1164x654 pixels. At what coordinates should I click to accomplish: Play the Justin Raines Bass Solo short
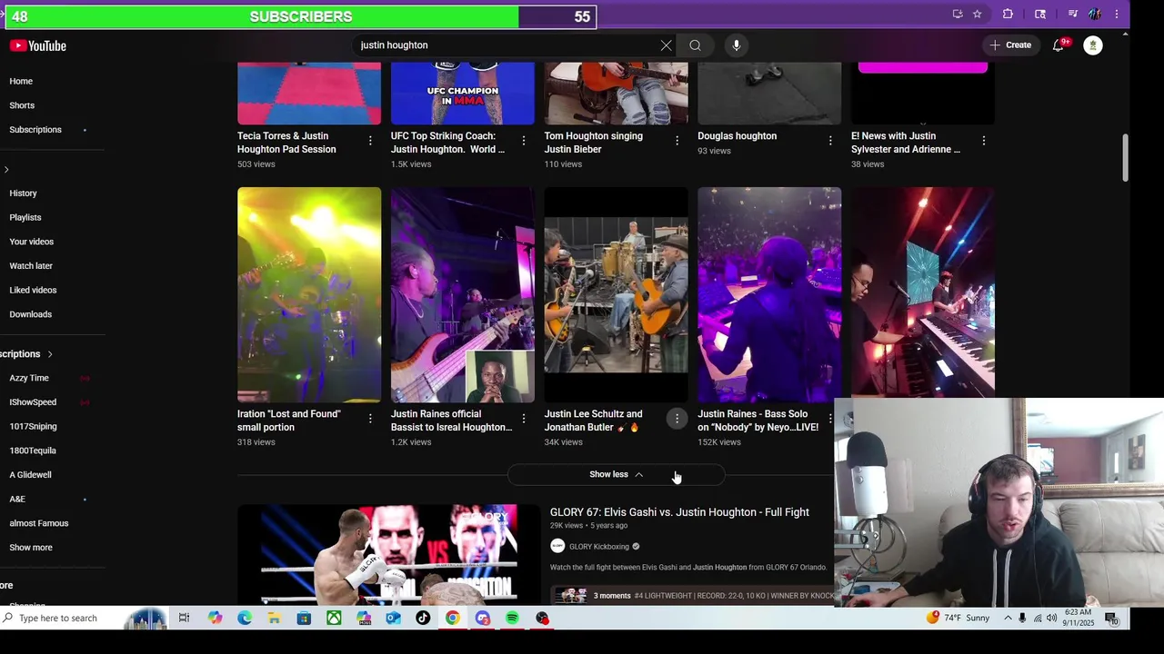click(769, 294)
